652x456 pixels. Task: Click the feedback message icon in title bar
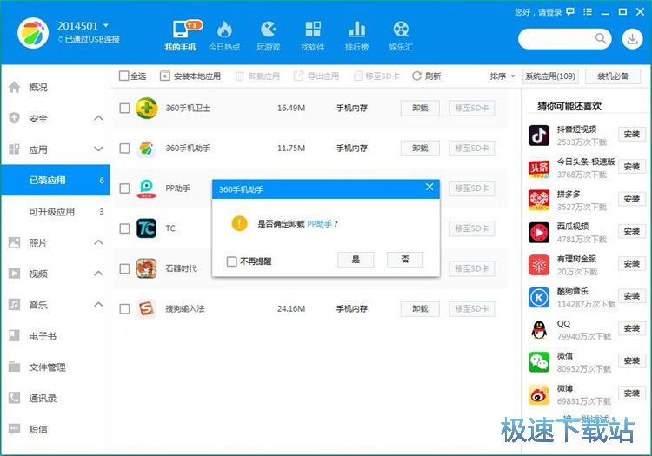coord(570,11)
